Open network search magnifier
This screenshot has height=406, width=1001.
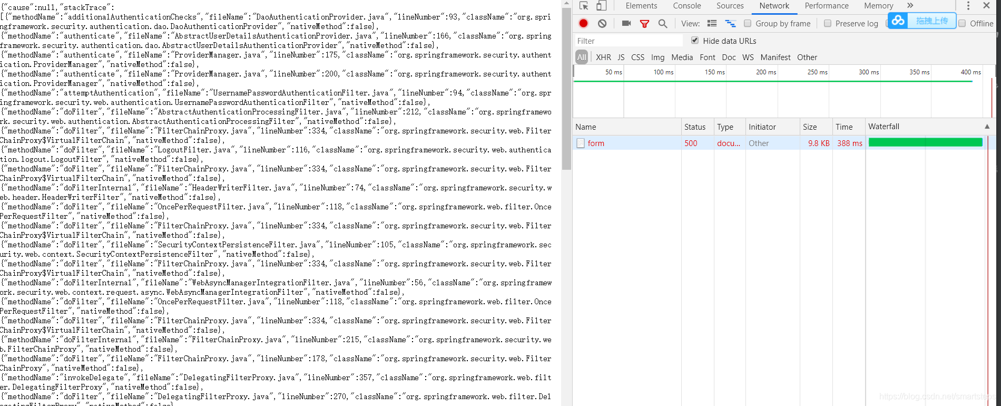click(663, 24)
